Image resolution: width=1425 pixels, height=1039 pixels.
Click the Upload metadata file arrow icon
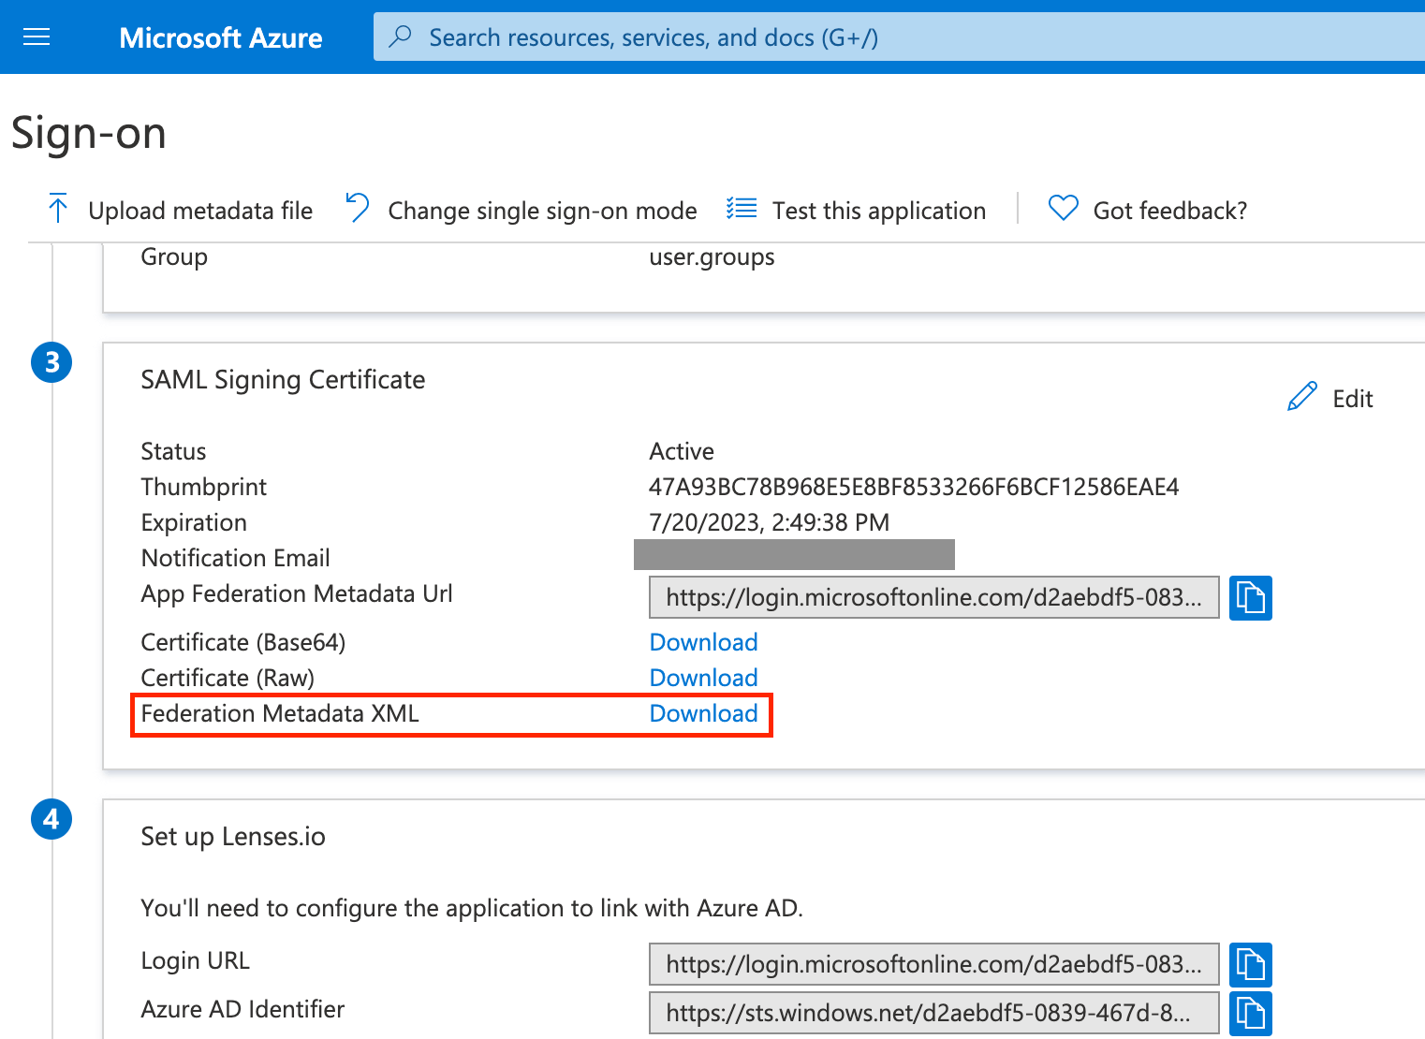point(58,209)
